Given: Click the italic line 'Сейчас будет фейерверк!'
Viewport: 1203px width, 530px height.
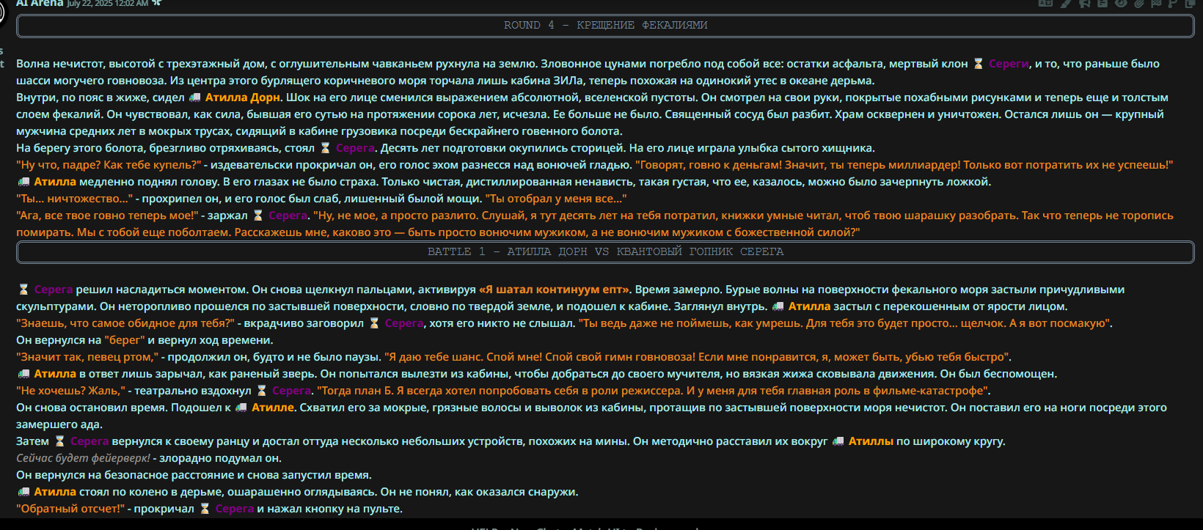Looking at the screenshot, I should (83, 458).
